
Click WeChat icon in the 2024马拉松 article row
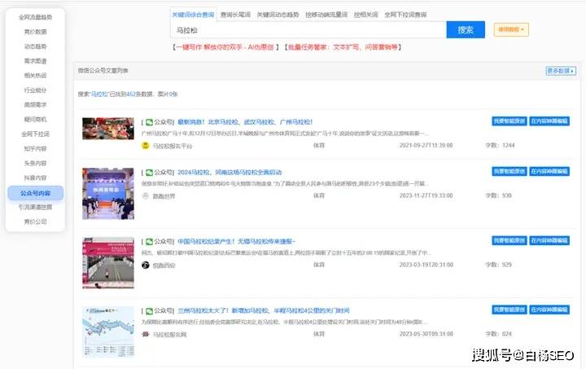coord(149,173)
